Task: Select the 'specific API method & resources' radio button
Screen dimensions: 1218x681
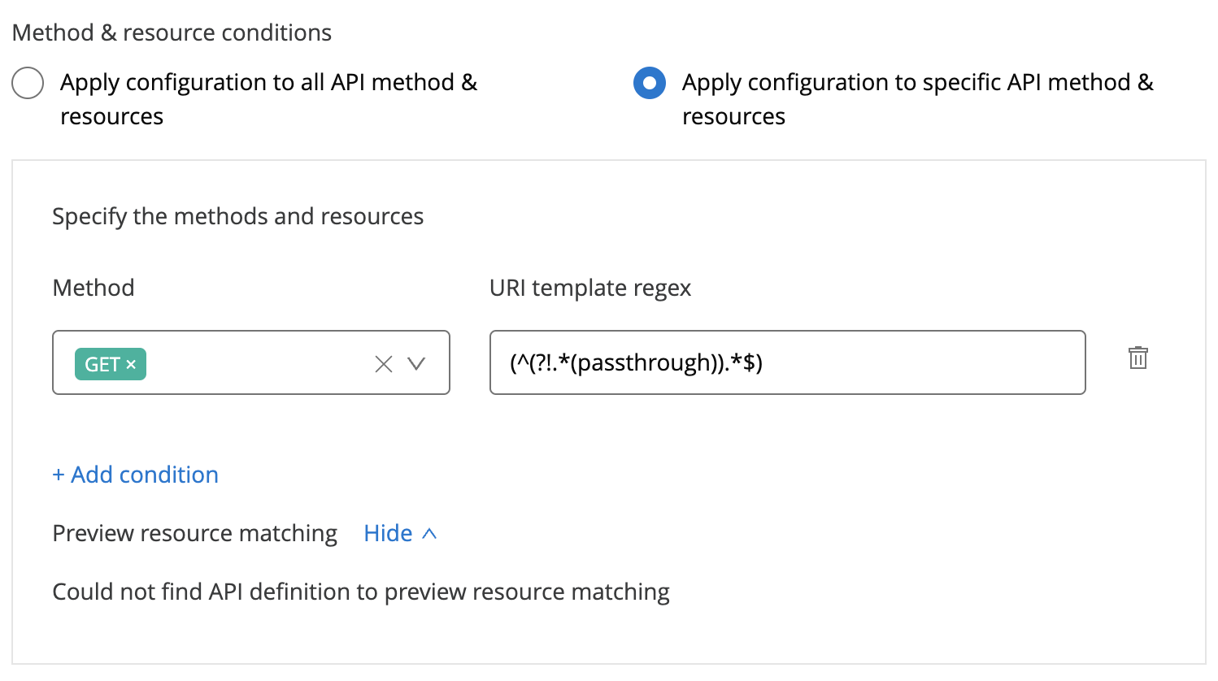Action: pyautogui.click(x=649, y=83)
